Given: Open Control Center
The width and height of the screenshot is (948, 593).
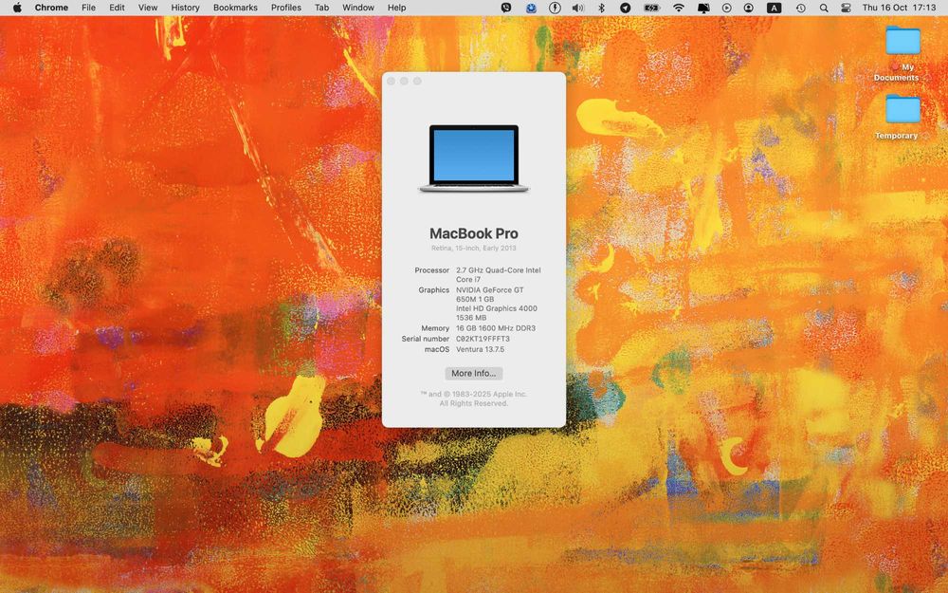Looking at the screenshot, I should coord(846,8).
